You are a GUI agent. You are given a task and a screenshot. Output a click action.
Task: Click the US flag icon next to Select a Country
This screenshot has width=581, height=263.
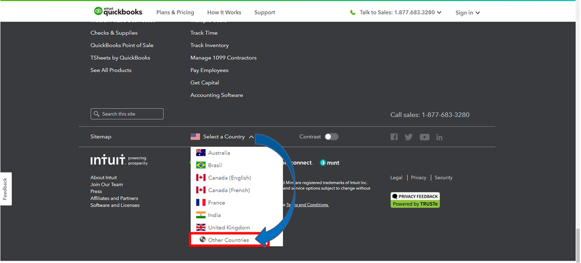pyautogui.click(x=195, y=136)
